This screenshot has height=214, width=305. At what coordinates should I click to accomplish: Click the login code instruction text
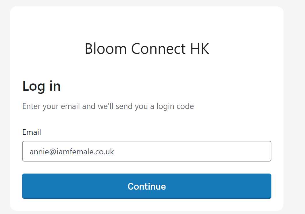tap(108, 106)
